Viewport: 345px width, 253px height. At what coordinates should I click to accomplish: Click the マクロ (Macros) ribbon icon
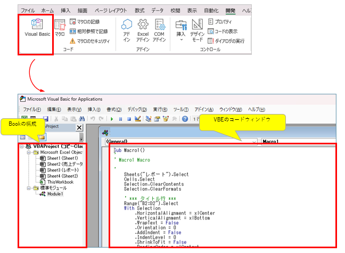click(x=60, y=27)
